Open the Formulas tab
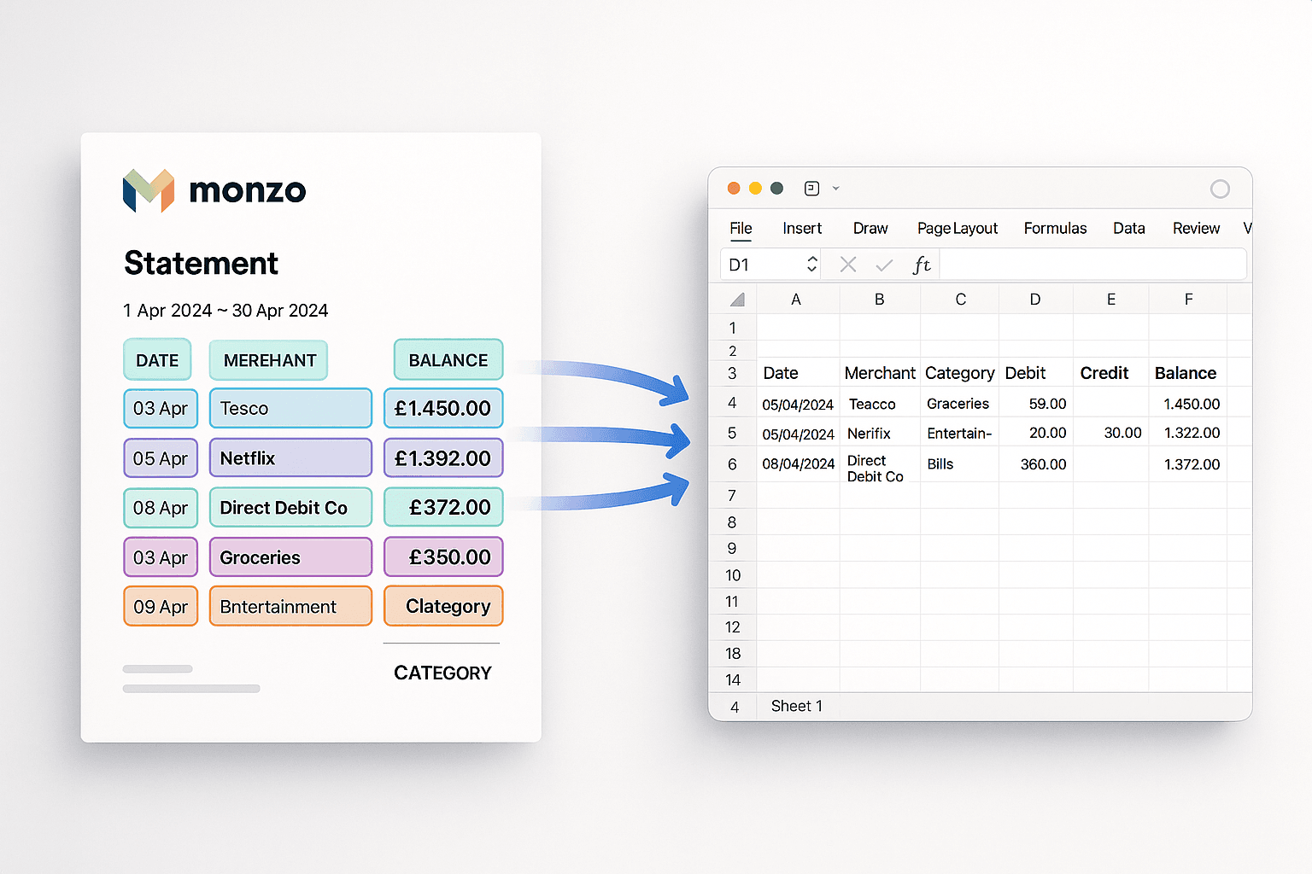This screenshot has width=1312, height=874. [x=1055, y=228]
